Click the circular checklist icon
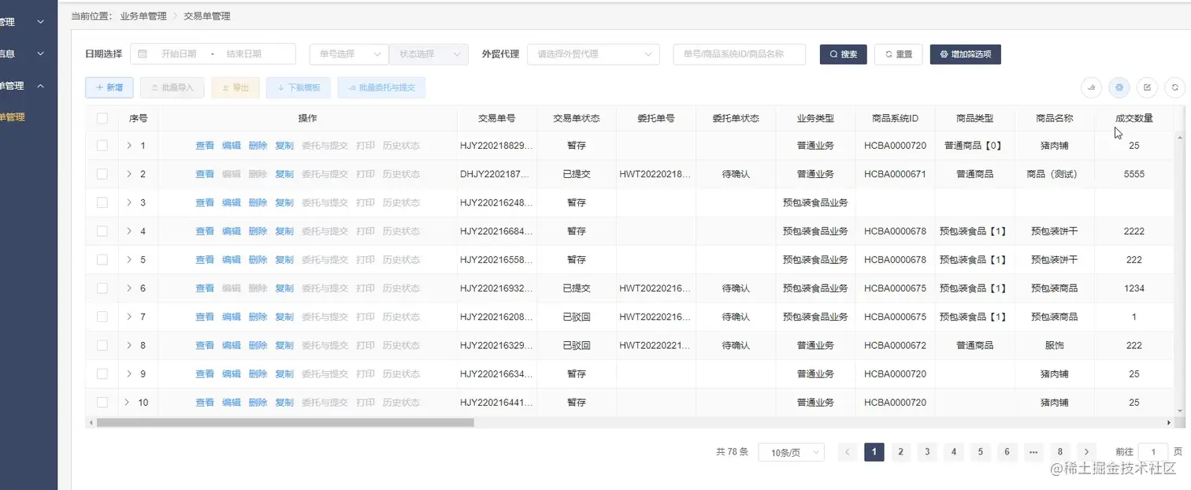The height and width of the screenshot is (490, 1191). click(x=1091, y=87)
